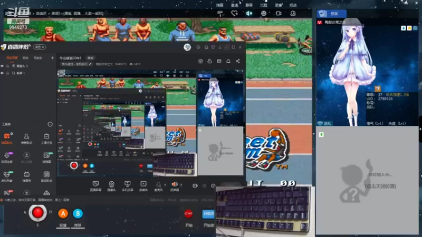Open the danmaku assistant tool in toolbox

(7, 138)
